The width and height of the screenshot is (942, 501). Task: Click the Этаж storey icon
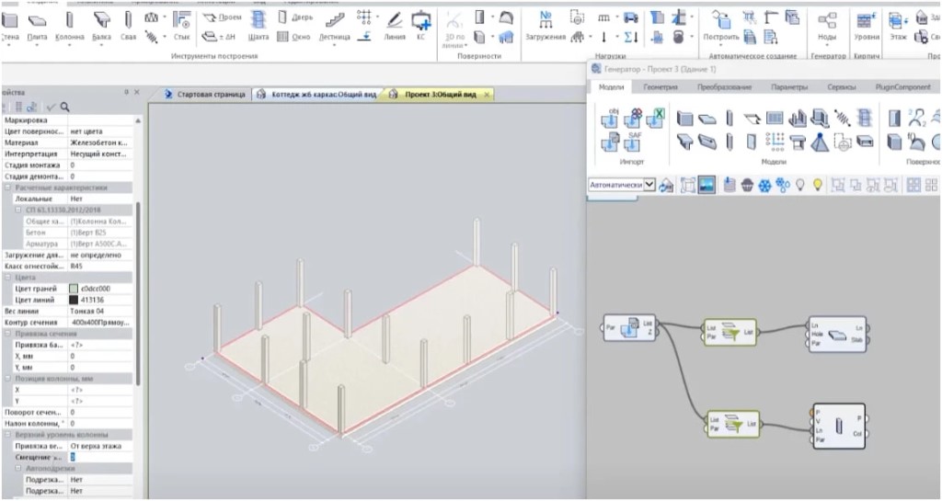click(898, 27)
